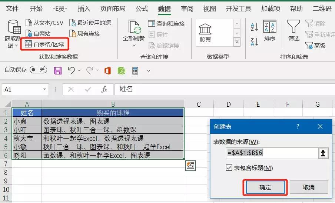Click the 全部刷新 icon
This screenshot has height=203, width=335.
tap(134, 27)
